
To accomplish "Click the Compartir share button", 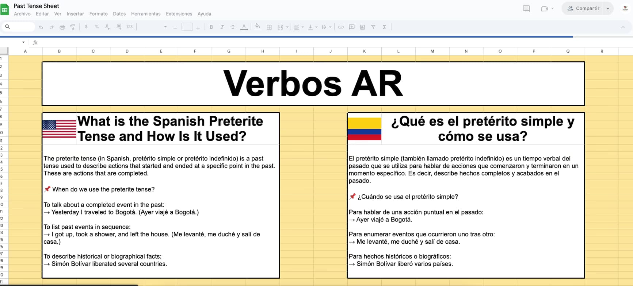I will coord(583,8).
